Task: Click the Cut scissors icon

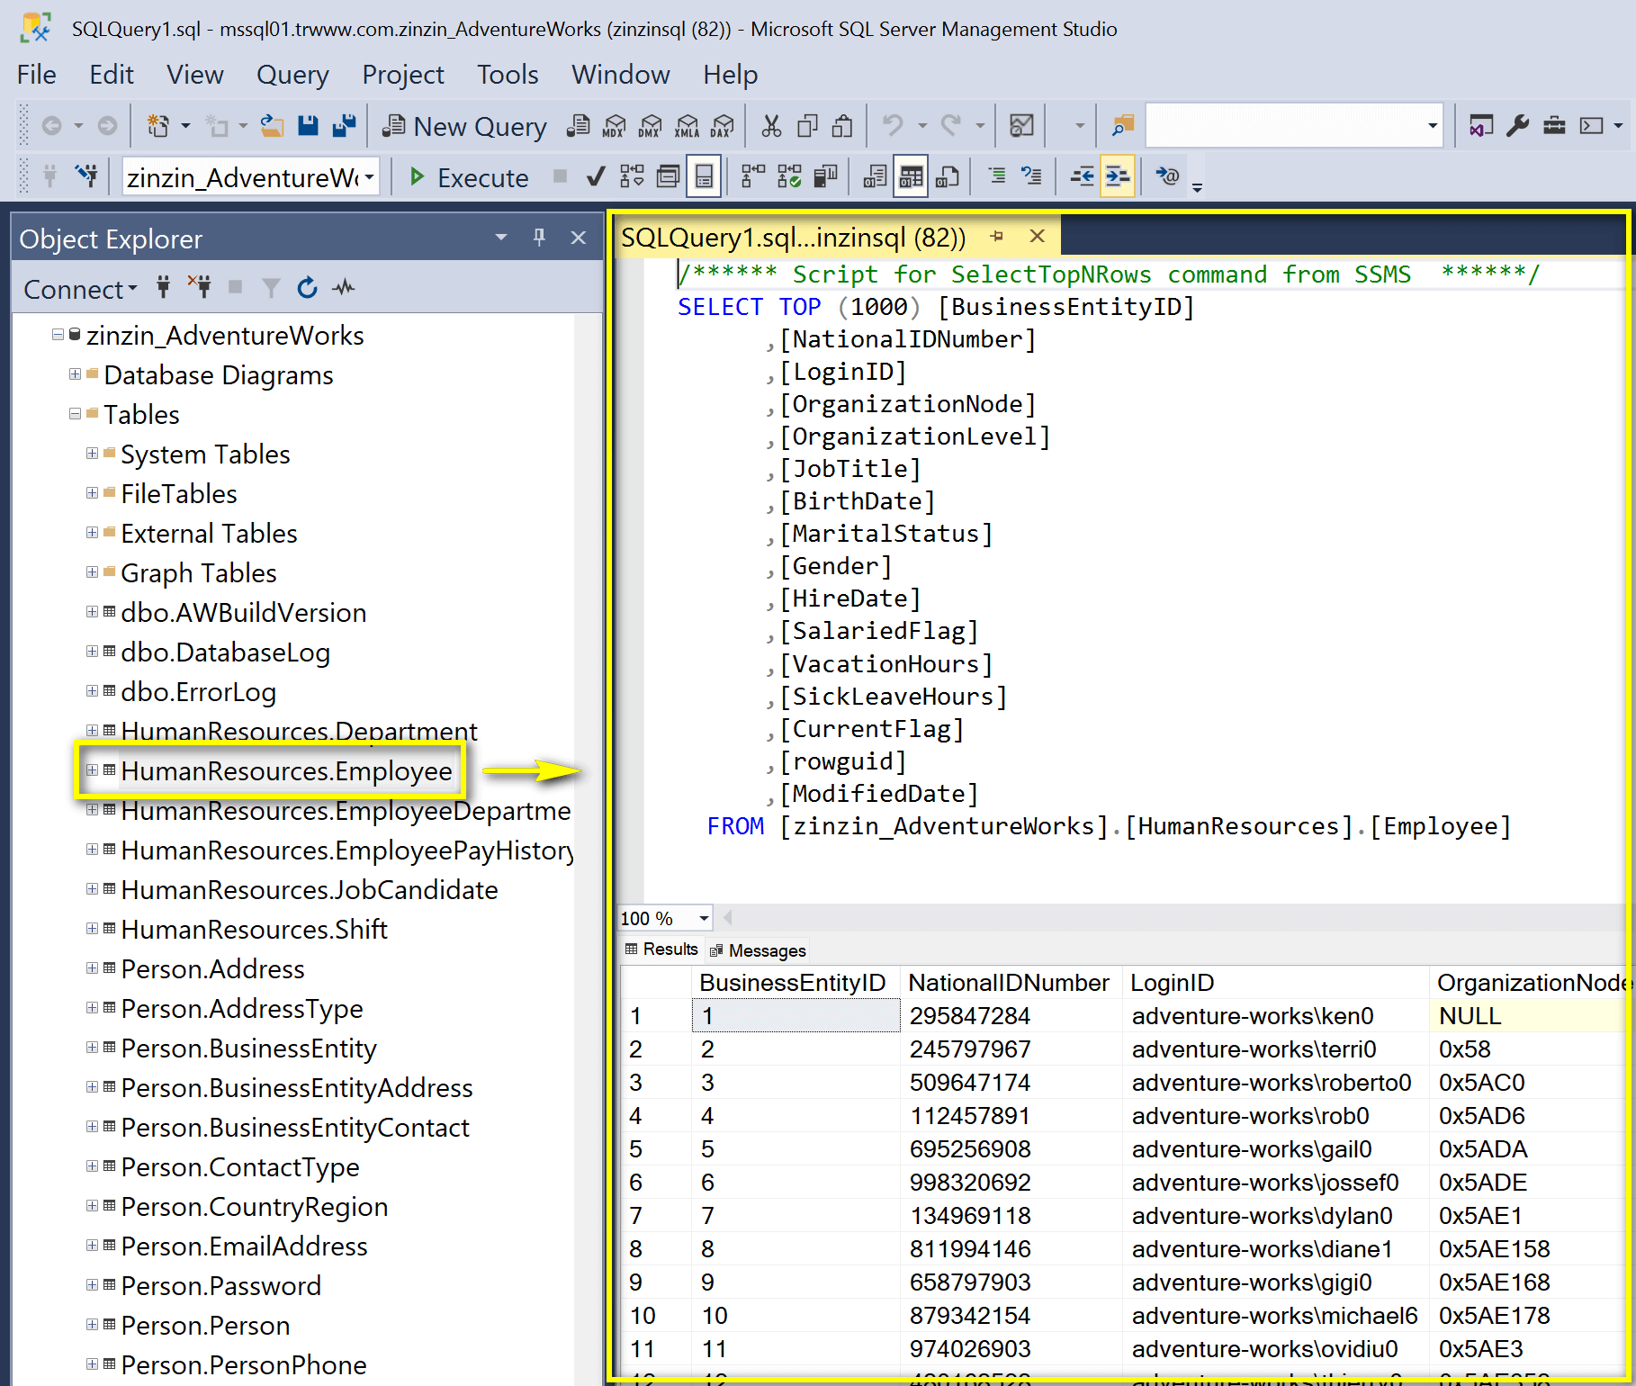Action: click(x=771, y=126)
